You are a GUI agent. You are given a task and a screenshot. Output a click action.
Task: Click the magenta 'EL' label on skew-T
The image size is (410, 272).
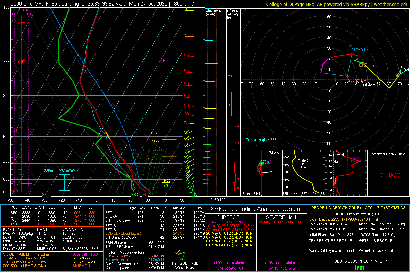165,61
